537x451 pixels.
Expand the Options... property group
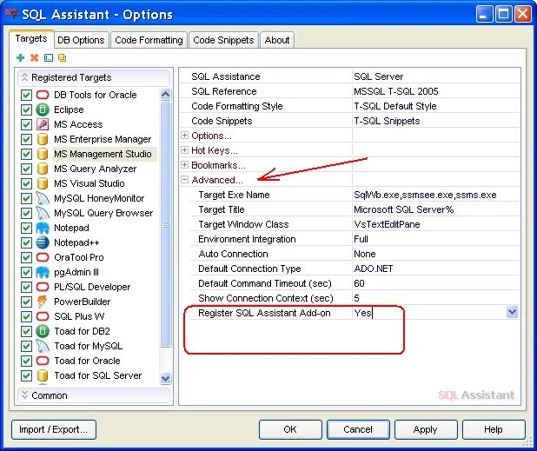point(184,136)
